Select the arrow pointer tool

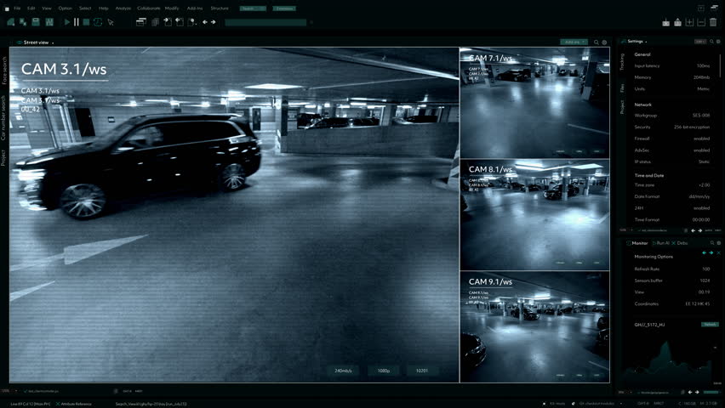click(111, 22)
